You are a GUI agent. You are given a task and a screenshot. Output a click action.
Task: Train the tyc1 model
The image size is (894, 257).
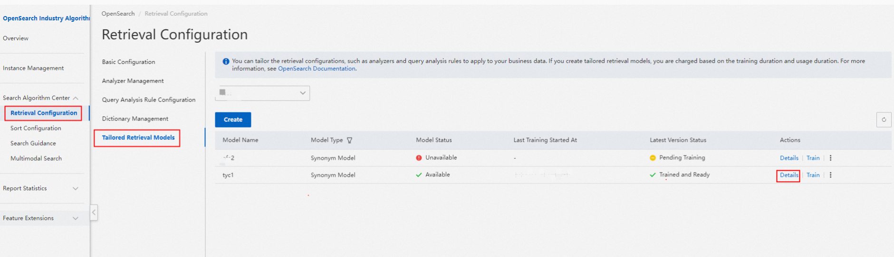click(813, 175)
